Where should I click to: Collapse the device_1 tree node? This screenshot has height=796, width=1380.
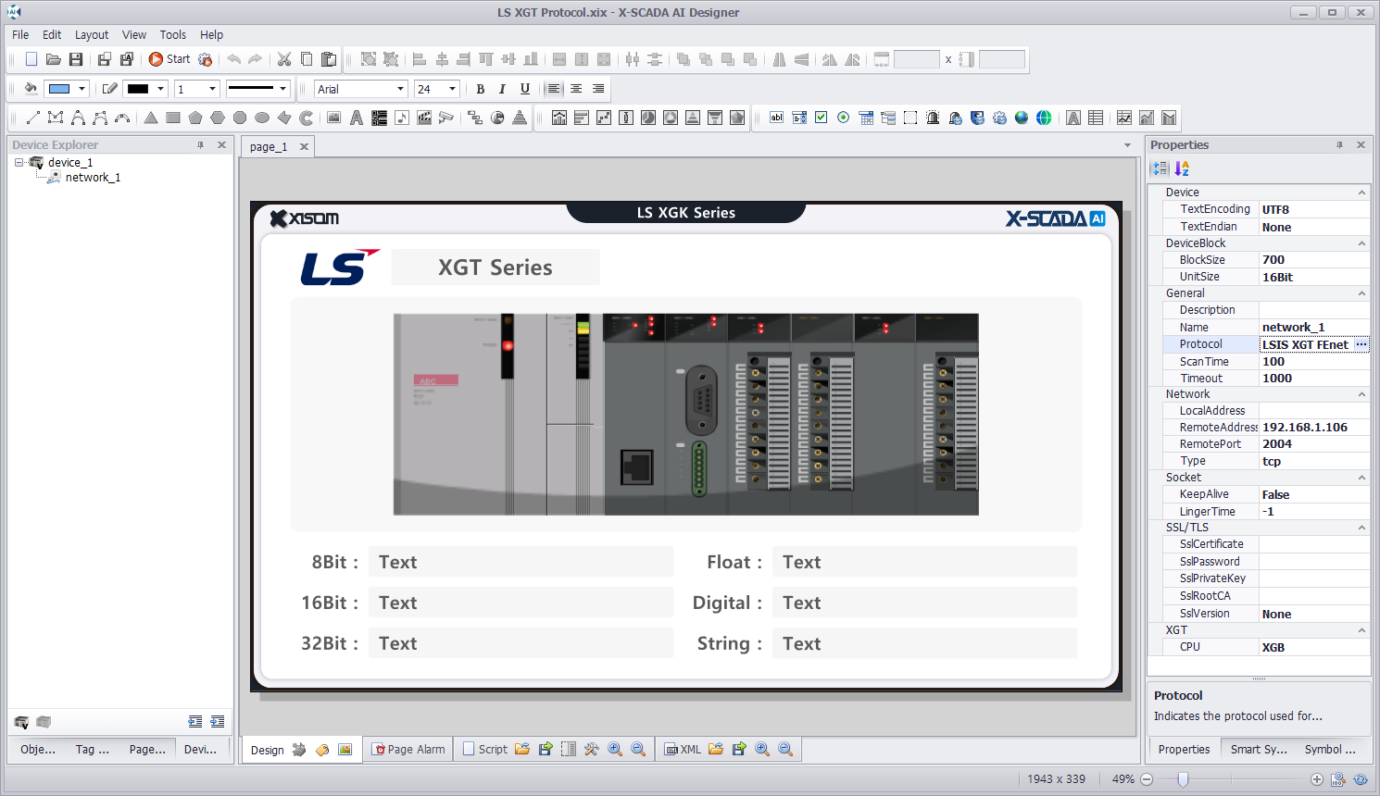pyautogui.click(x=19, y=162)
